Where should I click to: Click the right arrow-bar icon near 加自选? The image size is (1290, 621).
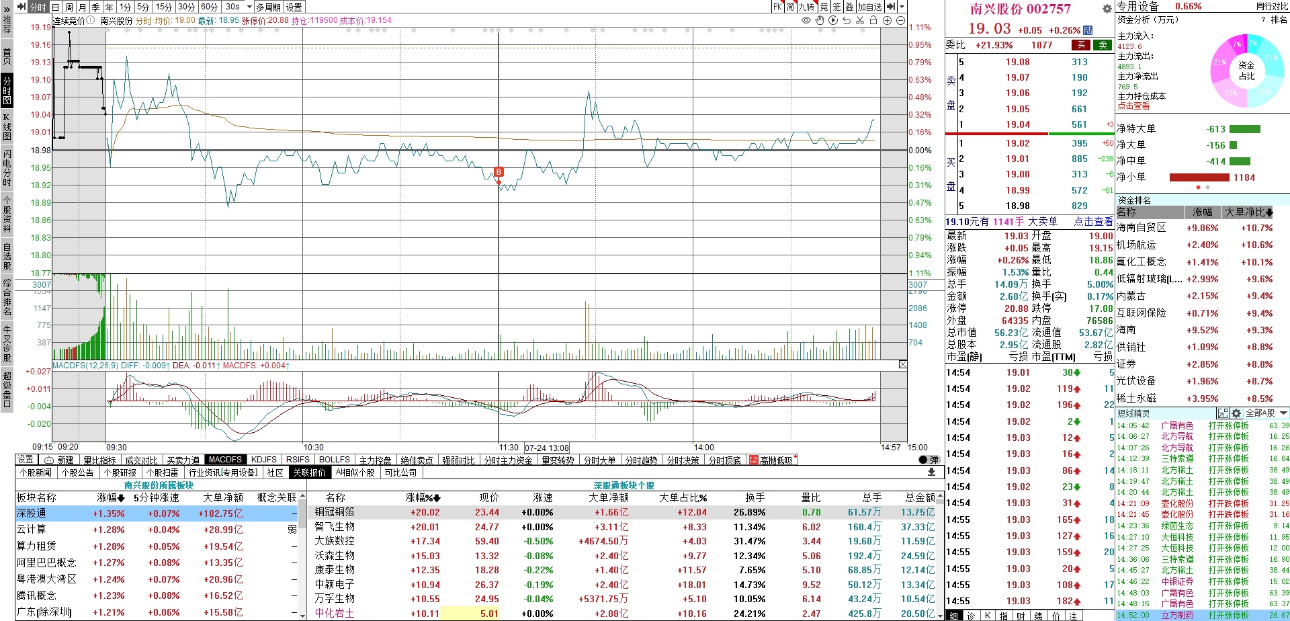point(891,7)
